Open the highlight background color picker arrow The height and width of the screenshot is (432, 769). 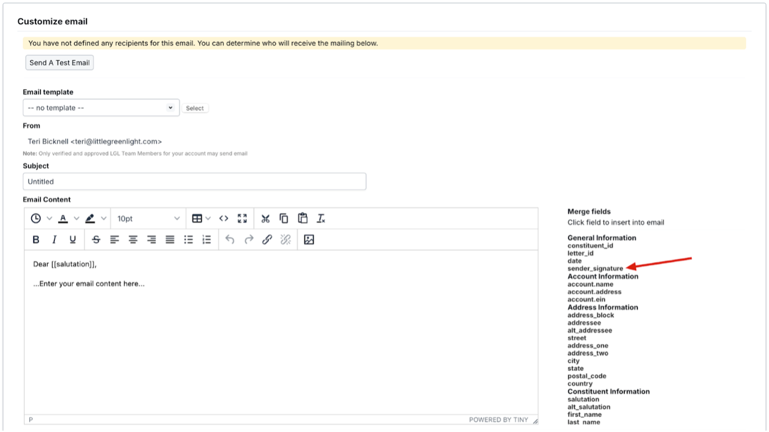pos(104,218)
